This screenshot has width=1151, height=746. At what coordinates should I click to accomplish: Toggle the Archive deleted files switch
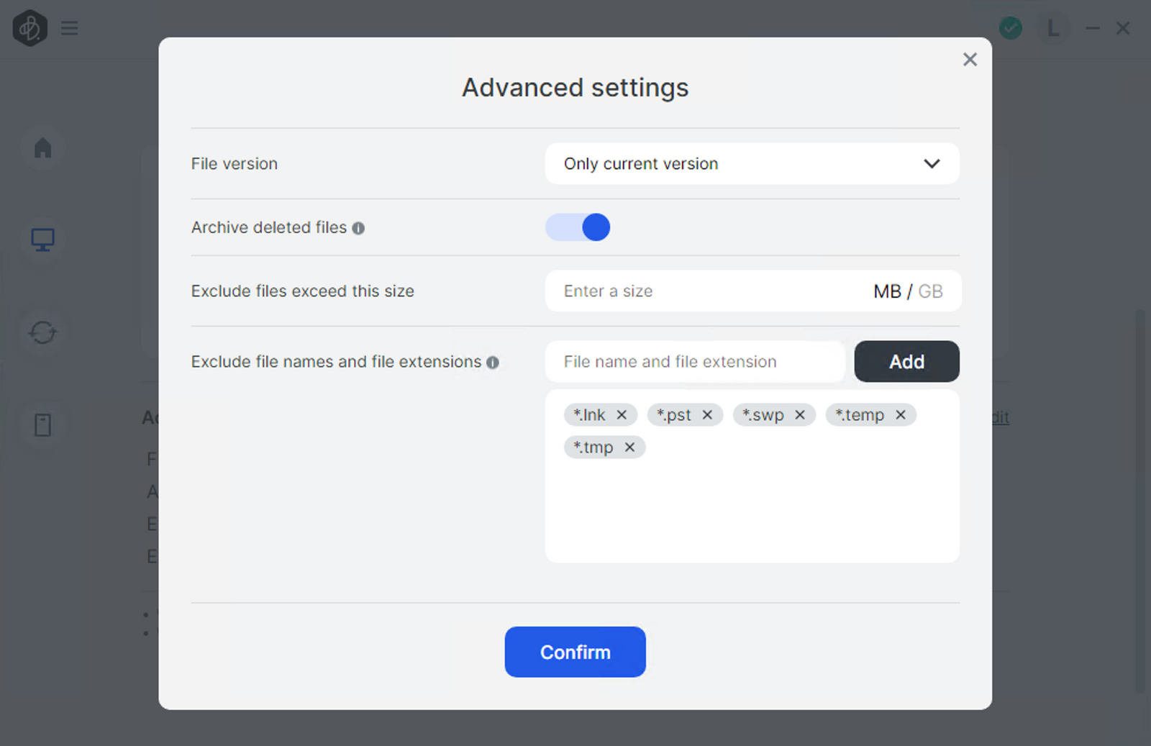578,227
